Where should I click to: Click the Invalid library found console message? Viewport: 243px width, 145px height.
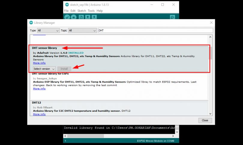[119, 128]
